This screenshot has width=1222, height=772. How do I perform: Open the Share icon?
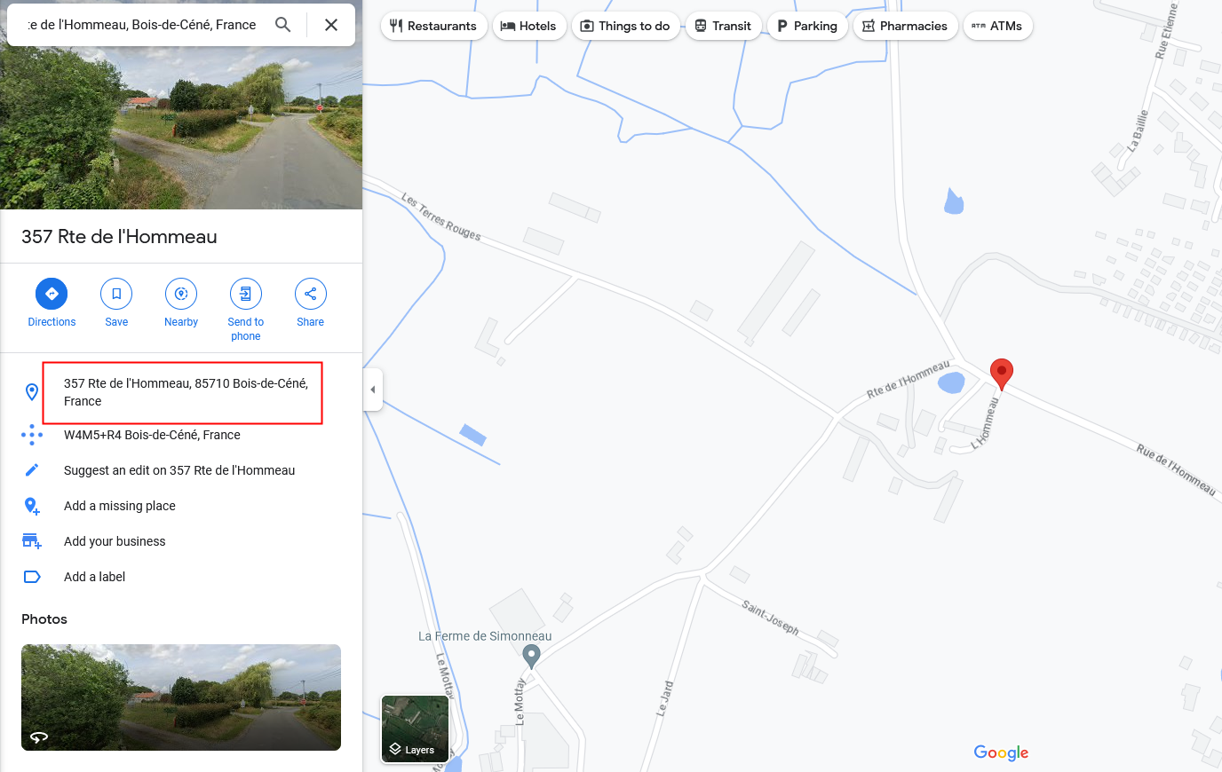pos(311,294)
